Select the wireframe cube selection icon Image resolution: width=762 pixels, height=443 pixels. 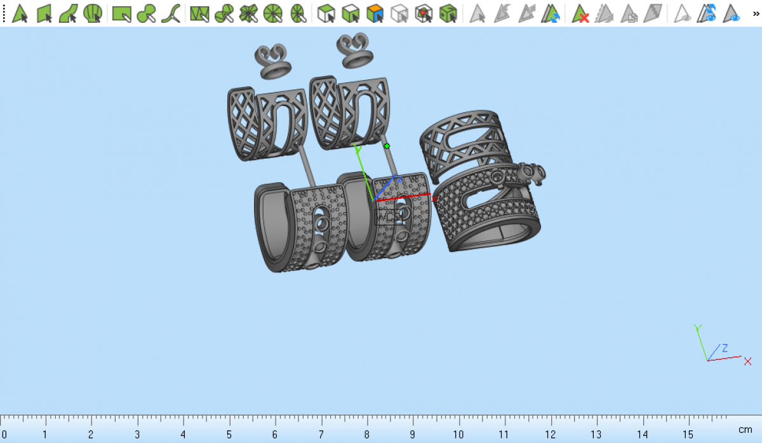pos(399,13)
